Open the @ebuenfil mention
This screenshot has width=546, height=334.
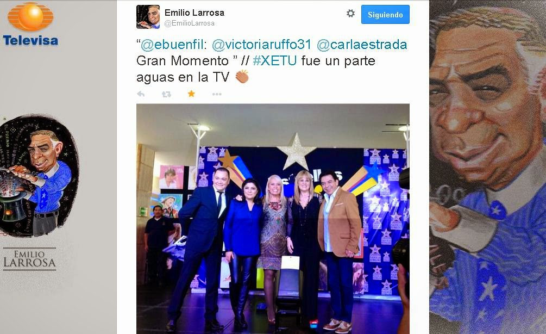pyautogui.click(x=172, y=44)
